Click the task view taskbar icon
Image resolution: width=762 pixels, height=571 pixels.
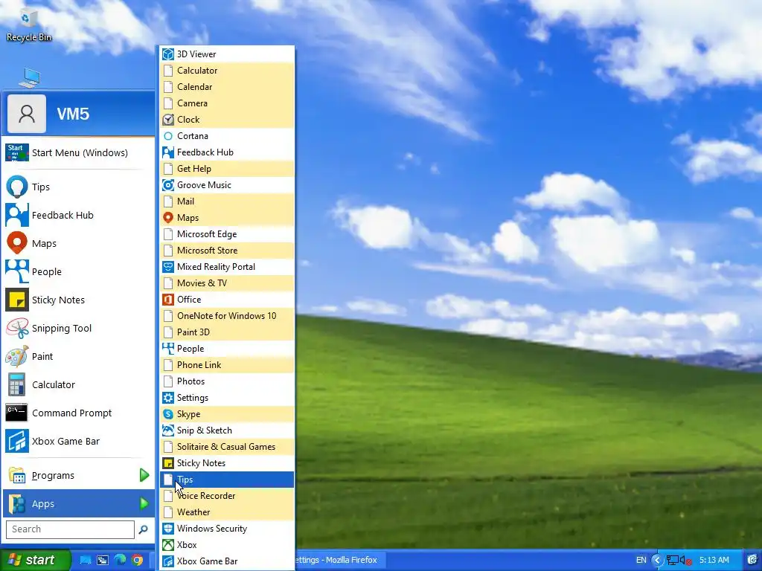coord(103,561)
